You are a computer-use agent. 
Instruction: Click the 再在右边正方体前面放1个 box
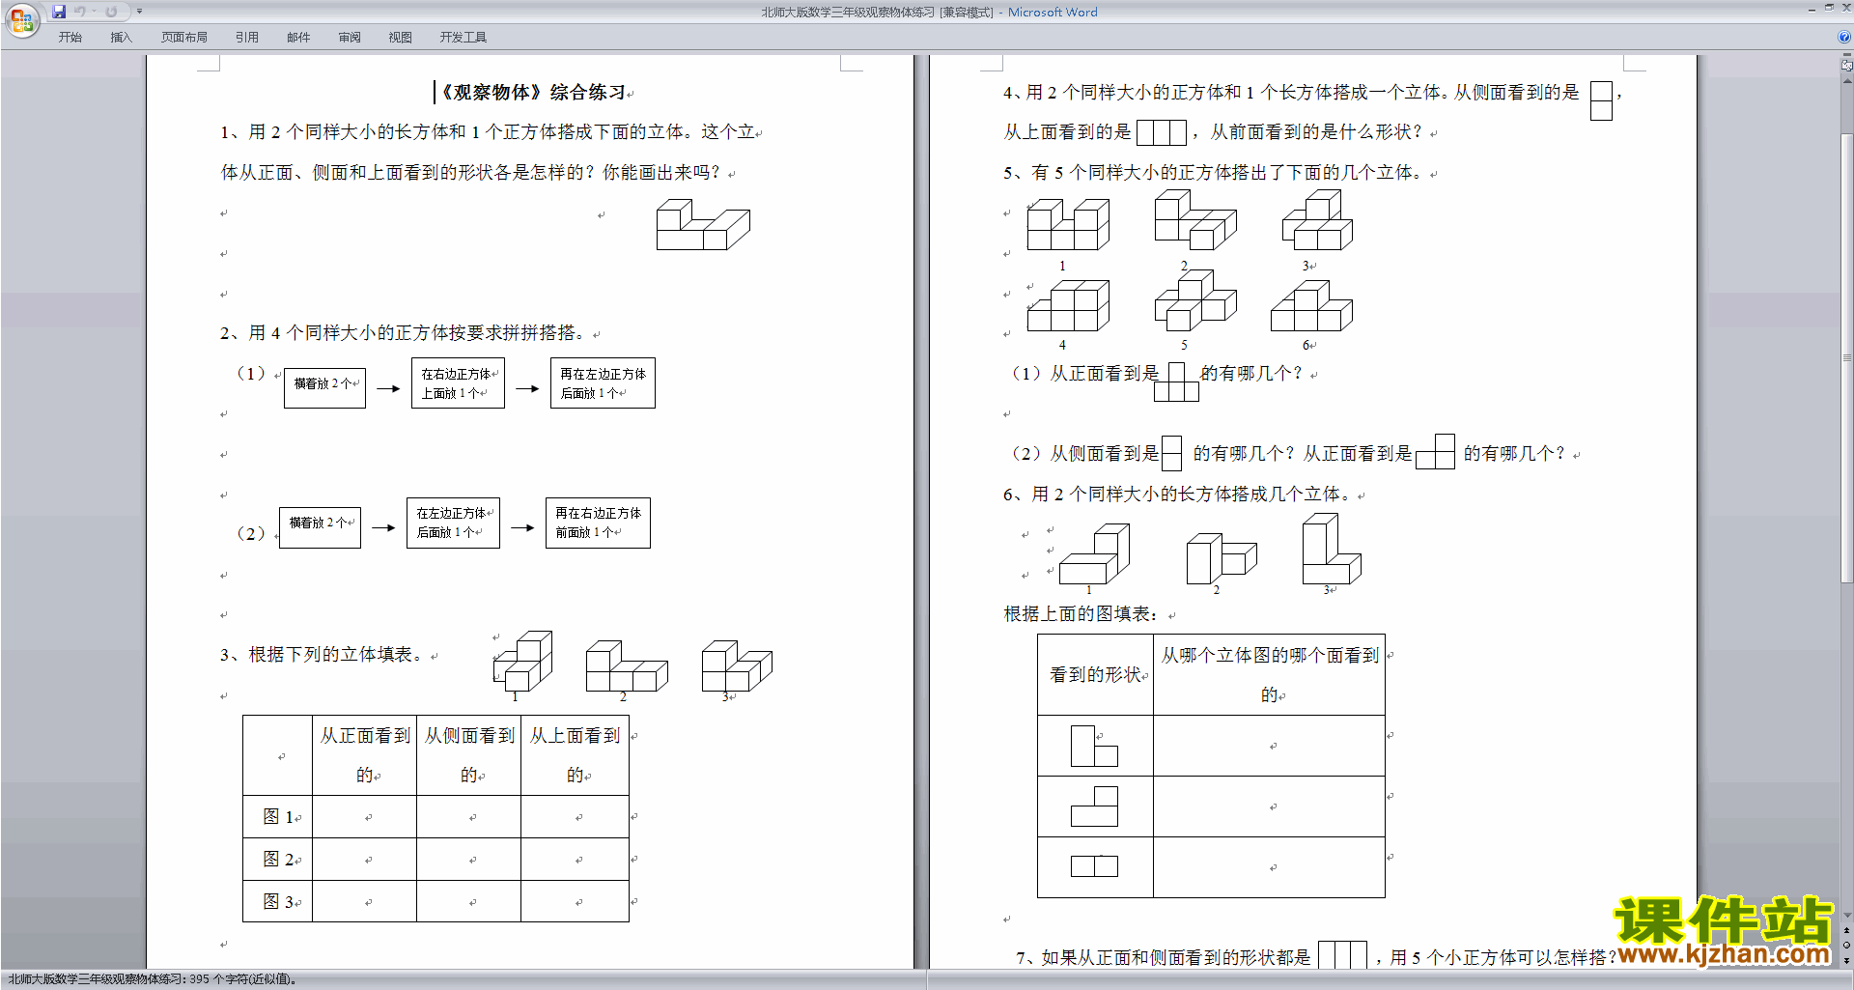(x=598, y=523)
